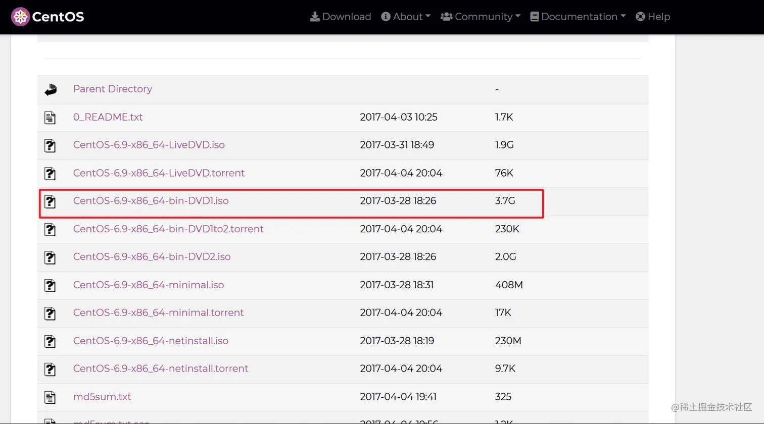Select the 230M file size
This screenshot has width=764, height=424.
(508, 341)
